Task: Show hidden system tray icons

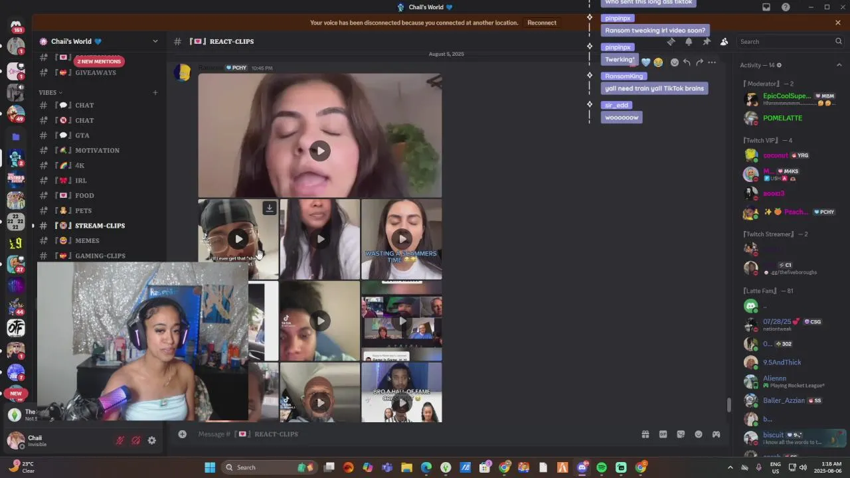Action: click(x=730, y=467)
